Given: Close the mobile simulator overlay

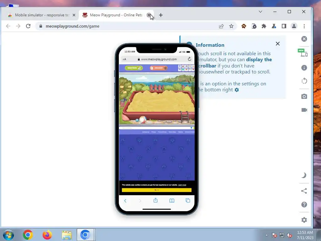Looking at the screenshot, I should [x=304, y=39].
